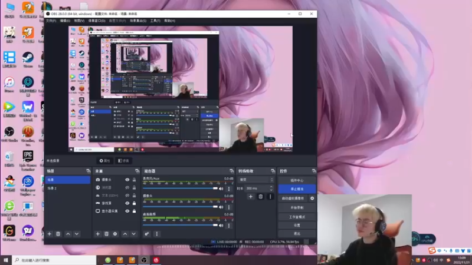Screen dimensions: 472x265
Task: Move scene up with the Scenes panel arrow
Action: [x=68, y=234]
